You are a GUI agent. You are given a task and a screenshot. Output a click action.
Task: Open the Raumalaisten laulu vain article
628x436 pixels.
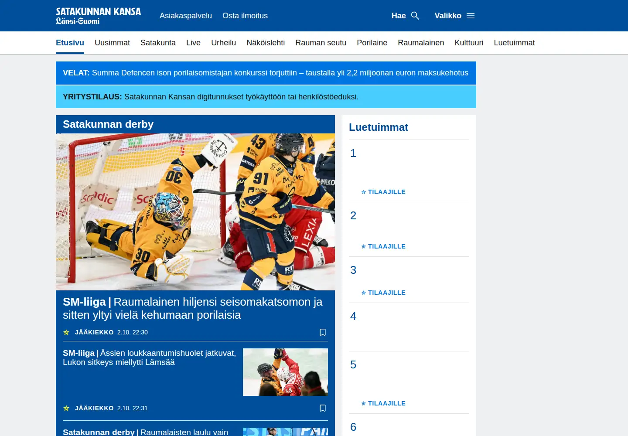[145, 432]
